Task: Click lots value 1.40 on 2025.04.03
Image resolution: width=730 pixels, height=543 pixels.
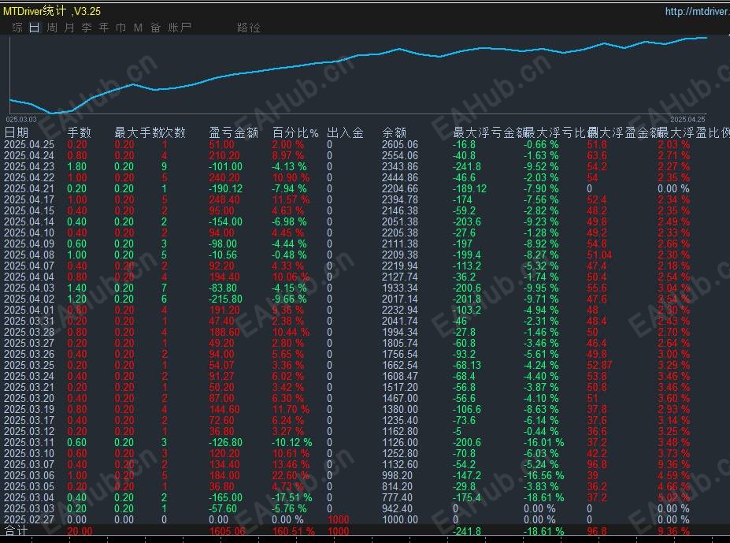Action: 77,288
